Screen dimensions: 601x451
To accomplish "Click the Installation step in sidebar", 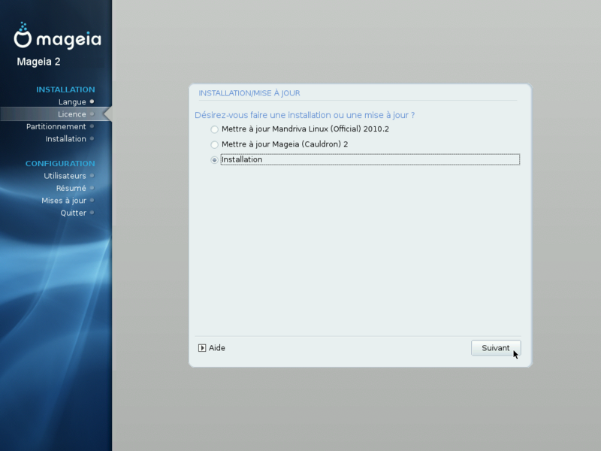I will (65, 139).
